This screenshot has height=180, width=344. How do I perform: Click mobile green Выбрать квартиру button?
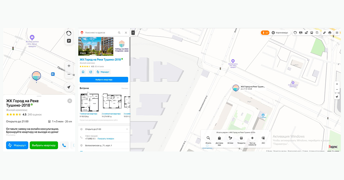tap(44, 145)
